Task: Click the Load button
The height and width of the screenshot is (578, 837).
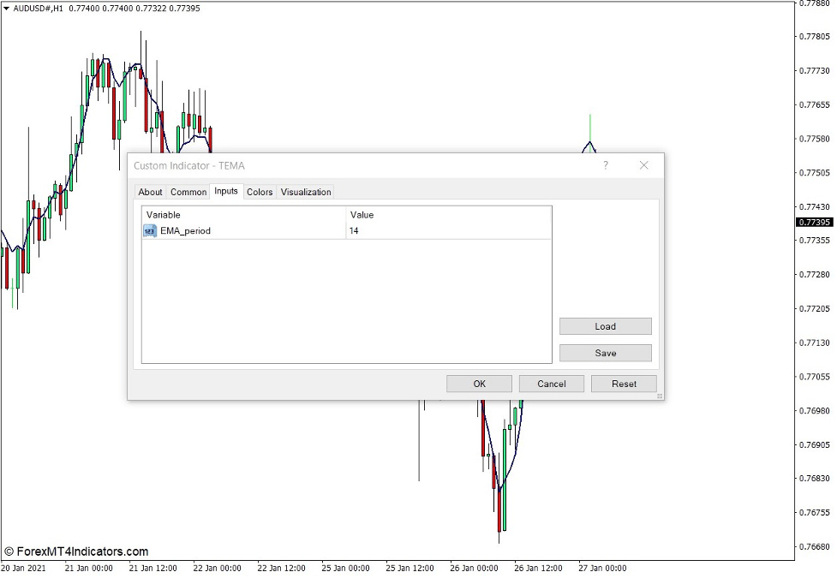Action: pos(605,326)
